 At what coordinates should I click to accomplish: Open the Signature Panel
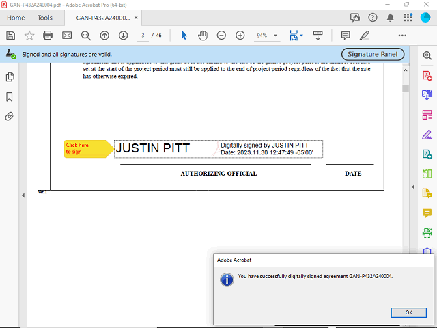pyautogui.click(x=372, y=54)
